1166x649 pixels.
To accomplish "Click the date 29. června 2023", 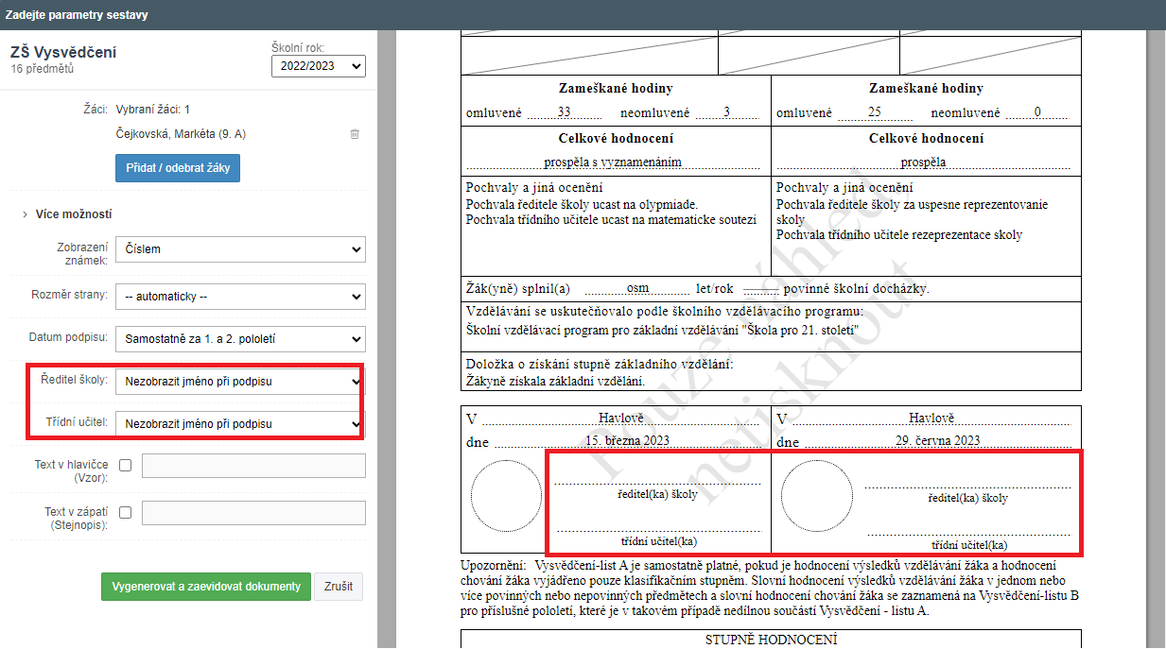I will click(x=936, y=440).
